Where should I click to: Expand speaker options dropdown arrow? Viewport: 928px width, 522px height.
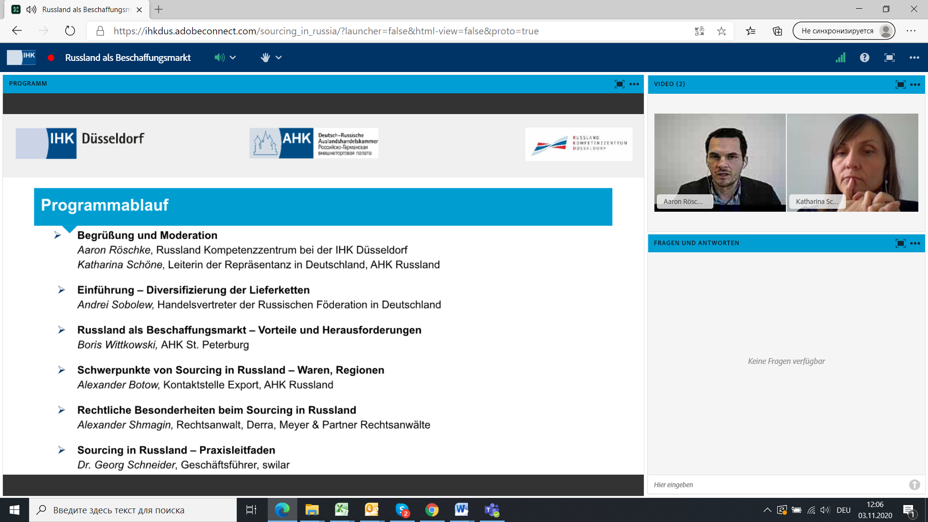[233, 58]
